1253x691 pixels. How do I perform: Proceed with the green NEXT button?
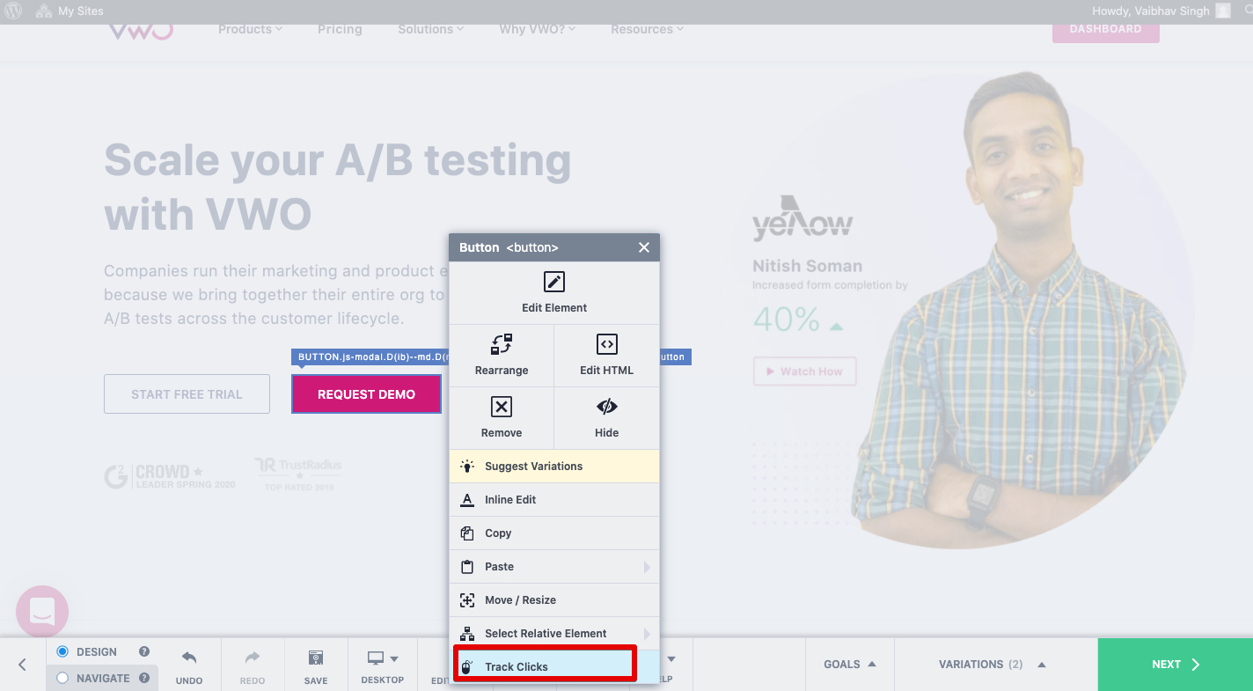coord(1176,665)
